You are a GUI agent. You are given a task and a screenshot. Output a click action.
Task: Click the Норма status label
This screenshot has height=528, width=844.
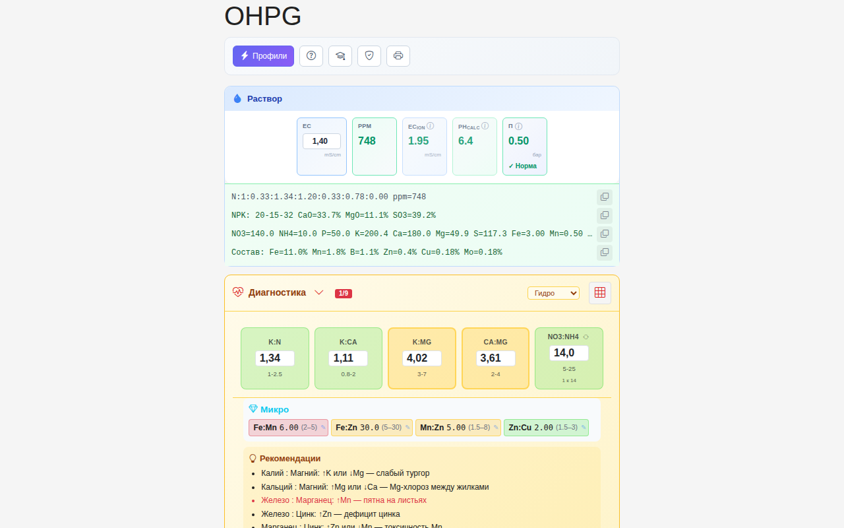click(x=523, y=166)
